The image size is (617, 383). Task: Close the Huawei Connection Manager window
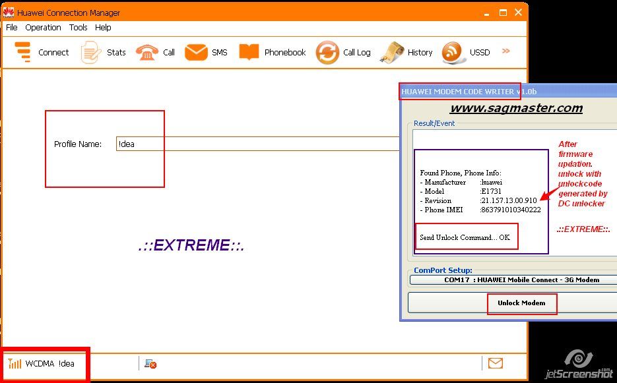coord(519,13)
